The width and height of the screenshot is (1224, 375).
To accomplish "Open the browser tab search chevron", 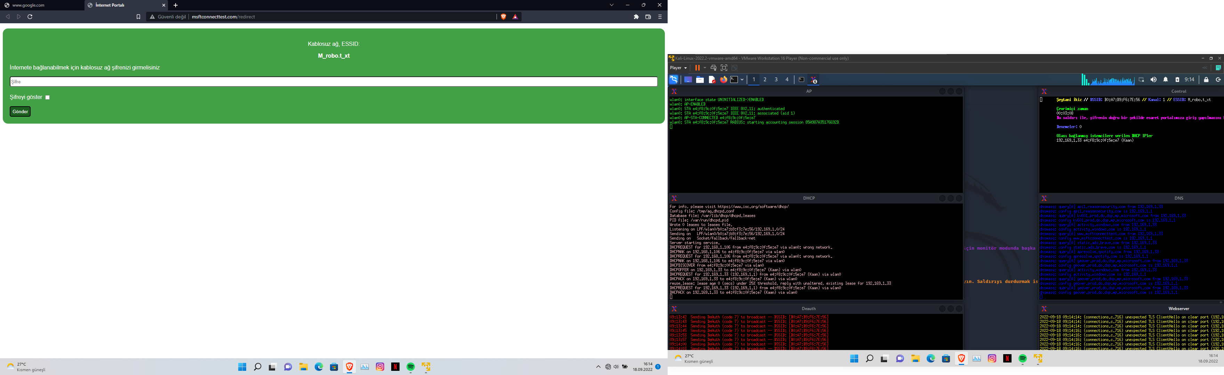I will (612, 5).
